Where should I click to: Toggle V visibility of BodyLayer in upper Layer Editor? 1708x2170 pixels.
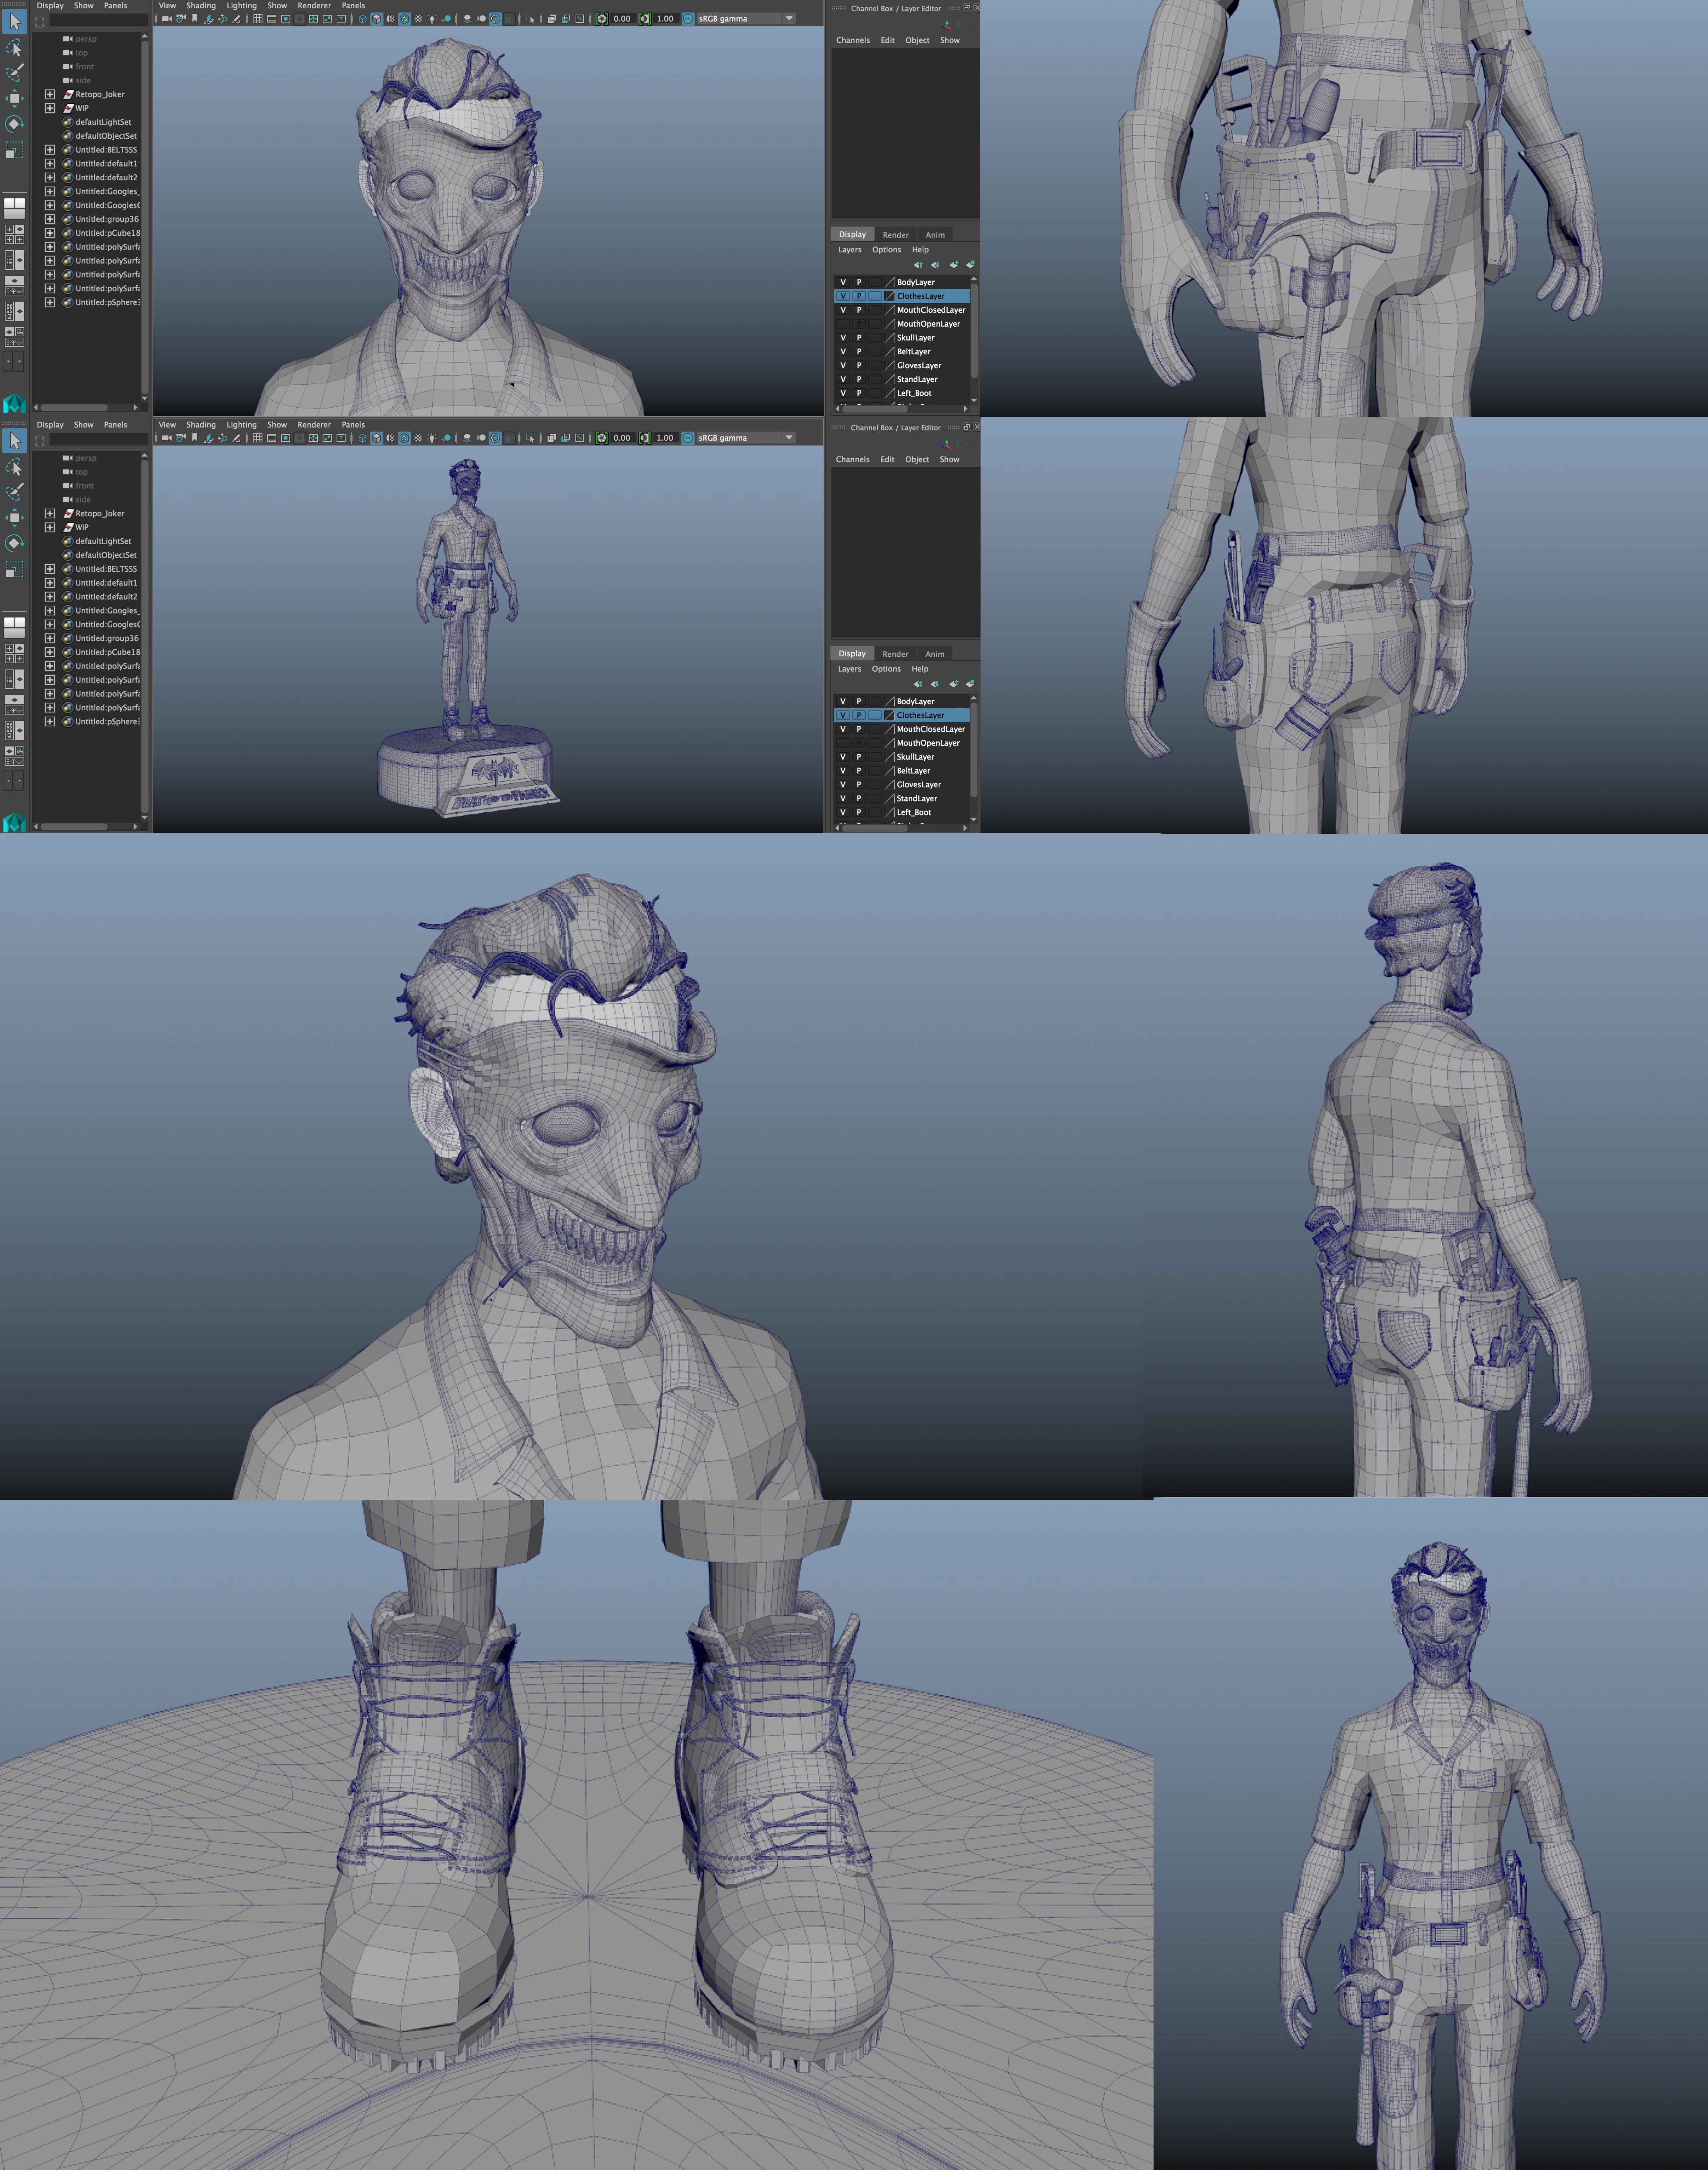coord(843,282)
